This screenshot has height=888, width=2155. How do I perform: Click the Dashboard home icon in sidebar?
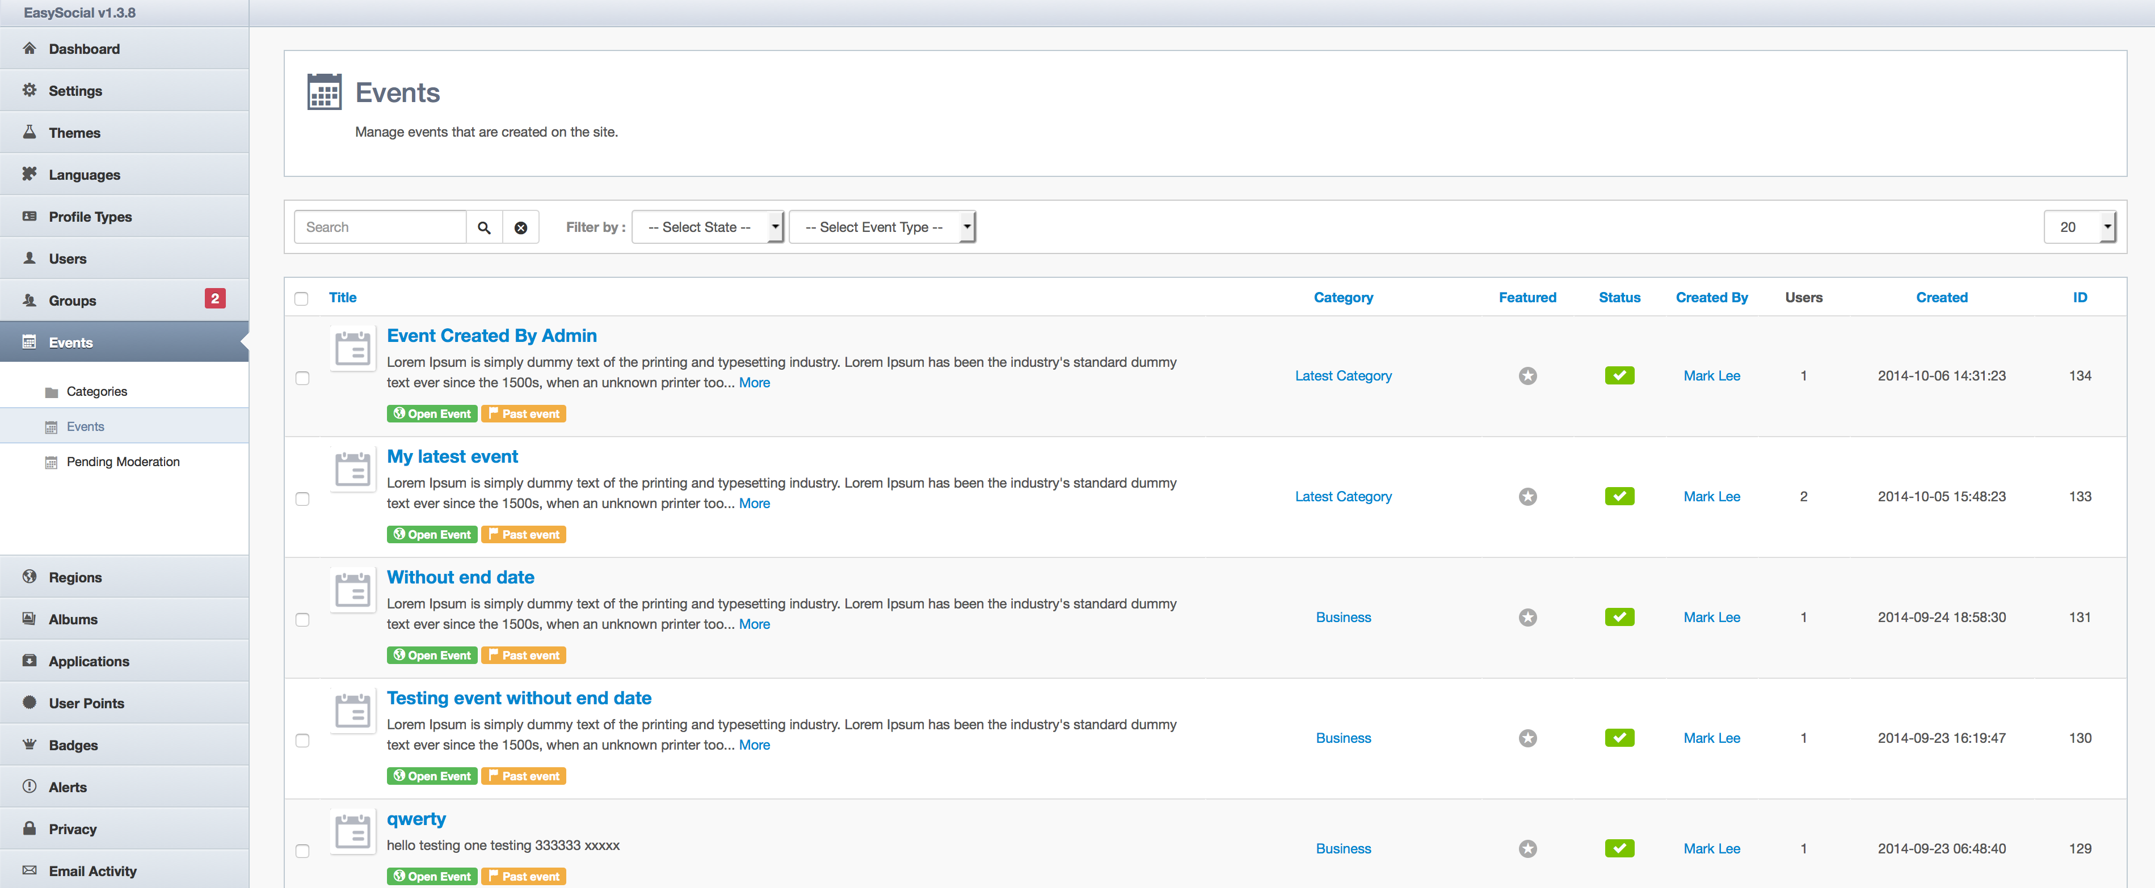tap(30, 48)
